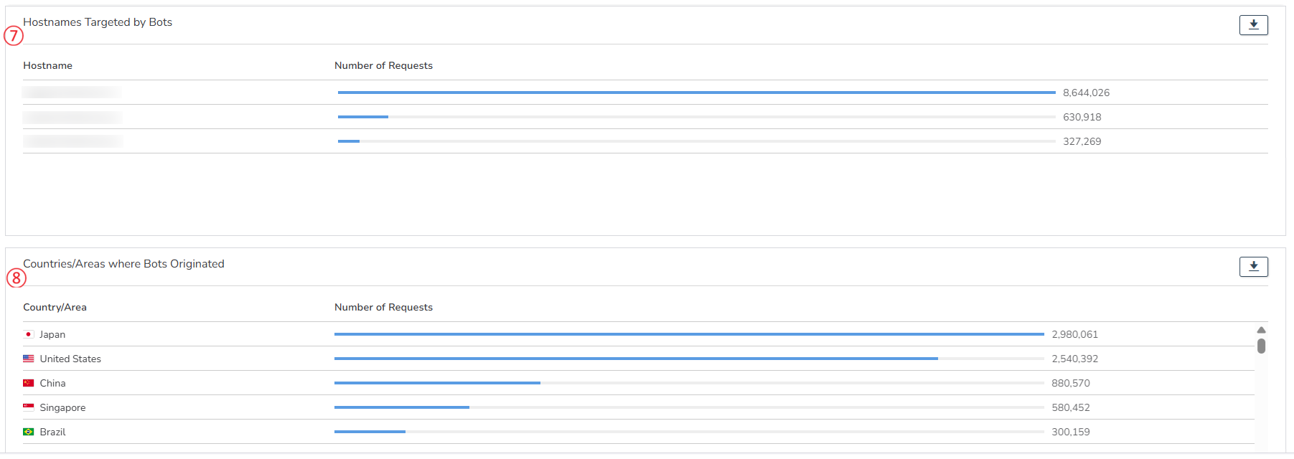Select the Singapore country name
The image size is (1294, 459).
(x=62, y=408)
